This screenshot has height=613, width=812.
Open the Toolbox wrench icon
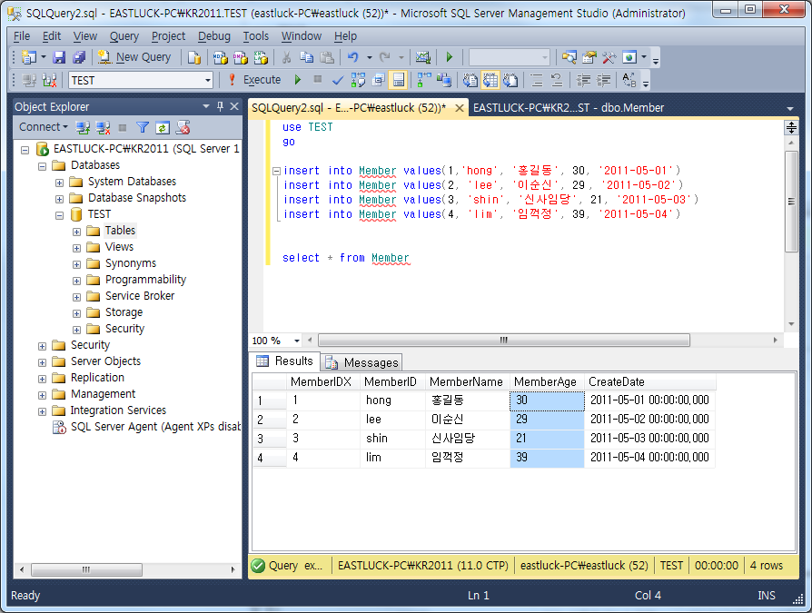pyautogui.click(x=609, y=57)
